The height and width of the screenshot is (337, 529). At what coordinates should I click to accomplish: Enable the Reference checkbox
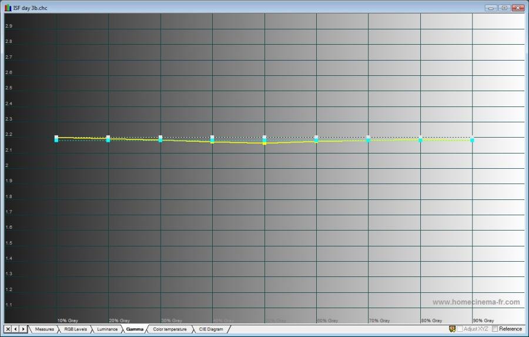click(x=495, y=329)
